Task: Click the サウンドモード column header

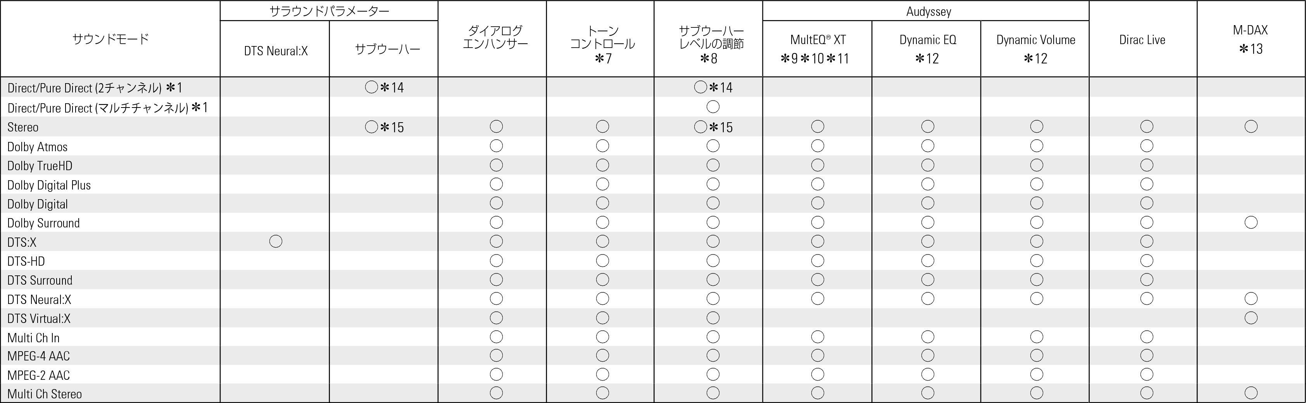Action: [x=110, y=39]
